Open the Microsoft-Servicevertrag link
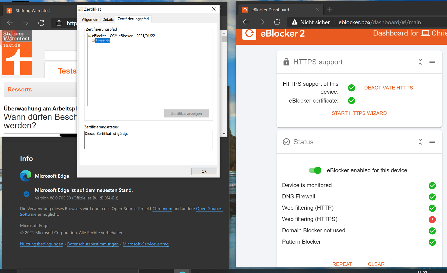447x273 pixels. [x=146, y=244]
